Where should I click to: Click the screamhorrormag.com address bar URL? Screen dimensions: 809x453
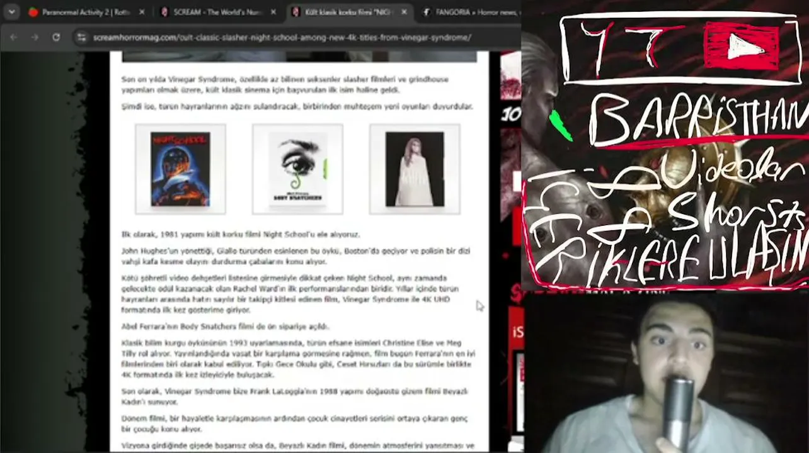(x=282, y=37)
